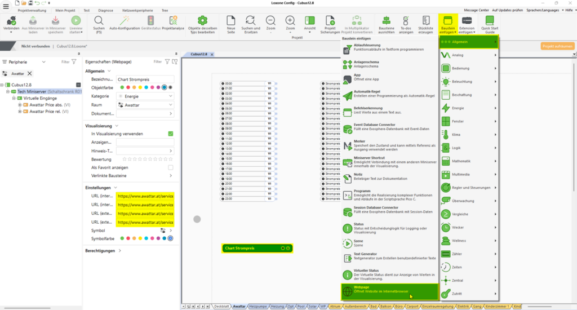Screen dimensions: 577x310
Task: Select Webpage from the Baustein menu
Action: point(389,291)
